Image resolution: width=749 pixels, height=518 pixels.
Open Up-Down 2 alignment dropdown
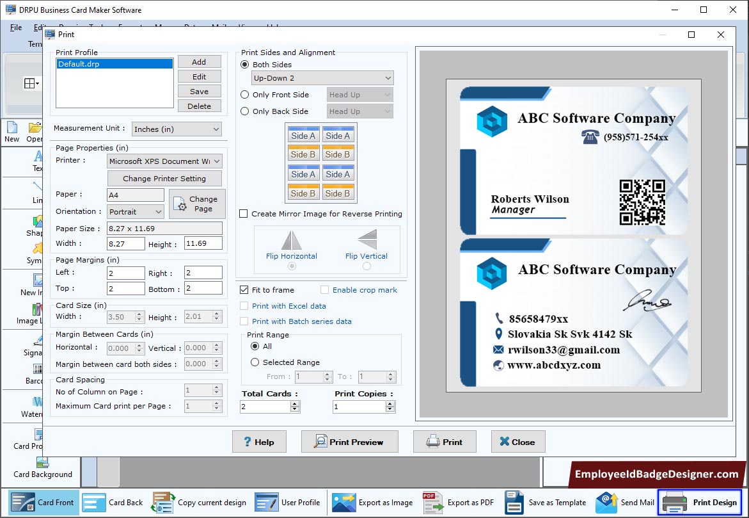pyautogui.click(x=322, y=78)
